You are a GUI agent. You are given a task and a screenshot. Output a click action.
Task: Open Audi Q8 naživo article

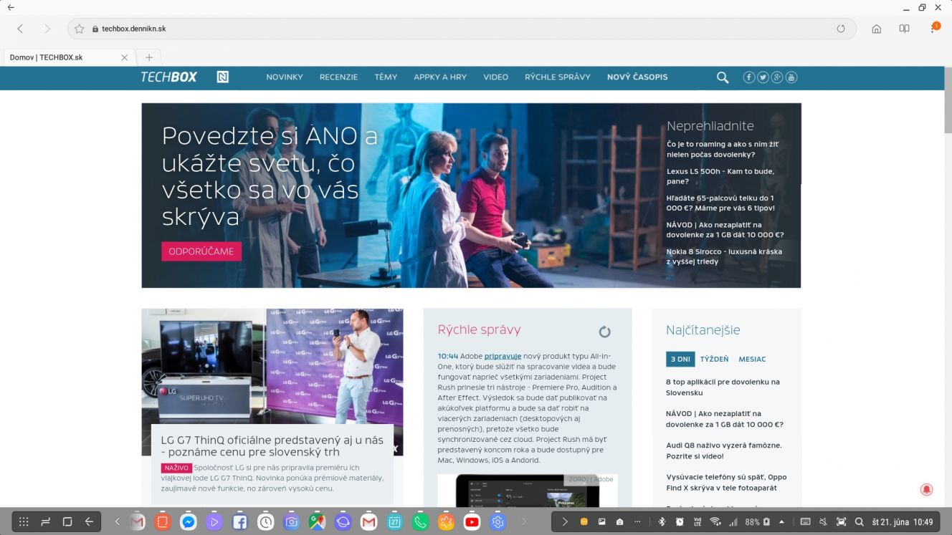click(724, 450)
